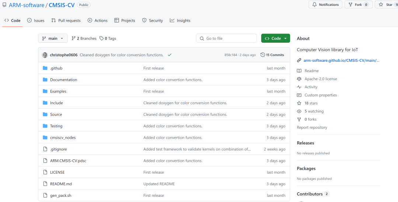Open the README.md file name
This screenshot has width=398, height=202.
(61, 184)
